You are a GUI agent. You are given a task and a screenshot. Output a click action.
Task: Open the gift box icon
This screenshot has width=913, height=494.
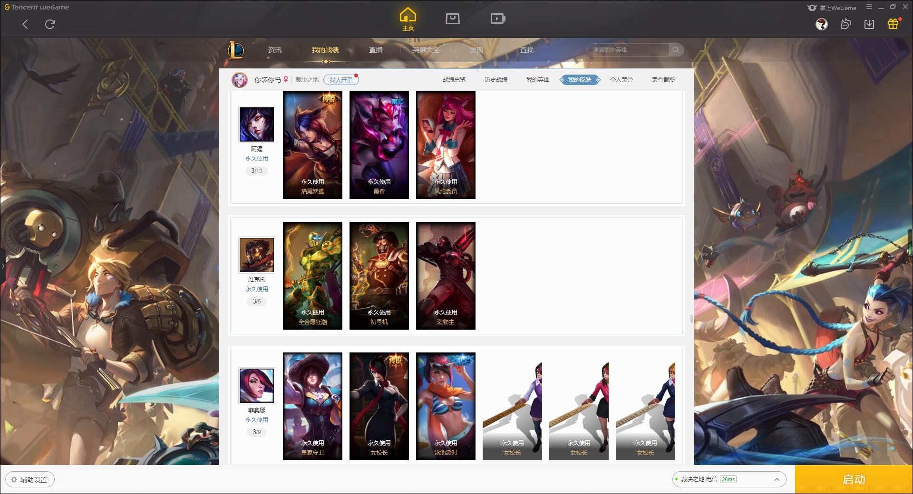(x=893, y=24)
